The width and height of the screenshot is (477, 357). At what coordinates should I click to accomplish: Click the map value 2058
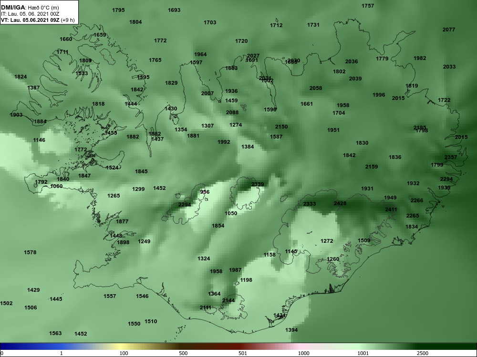315,88
